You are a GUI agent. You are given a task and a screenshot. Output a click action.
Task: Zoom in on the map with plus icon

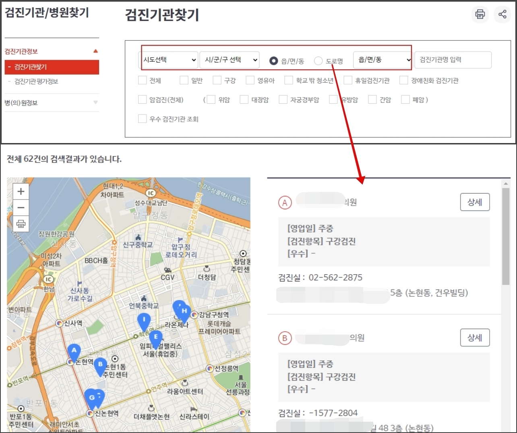(21, 191)
